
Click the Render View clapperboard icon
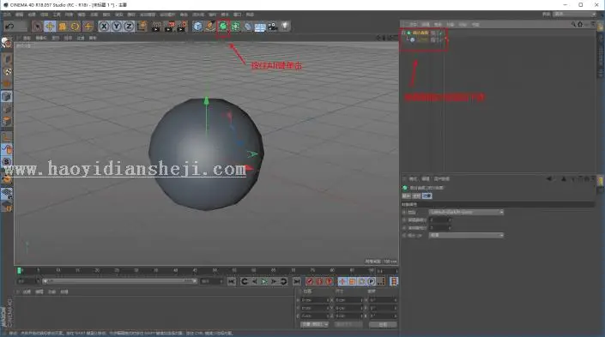tap(156, 27)
